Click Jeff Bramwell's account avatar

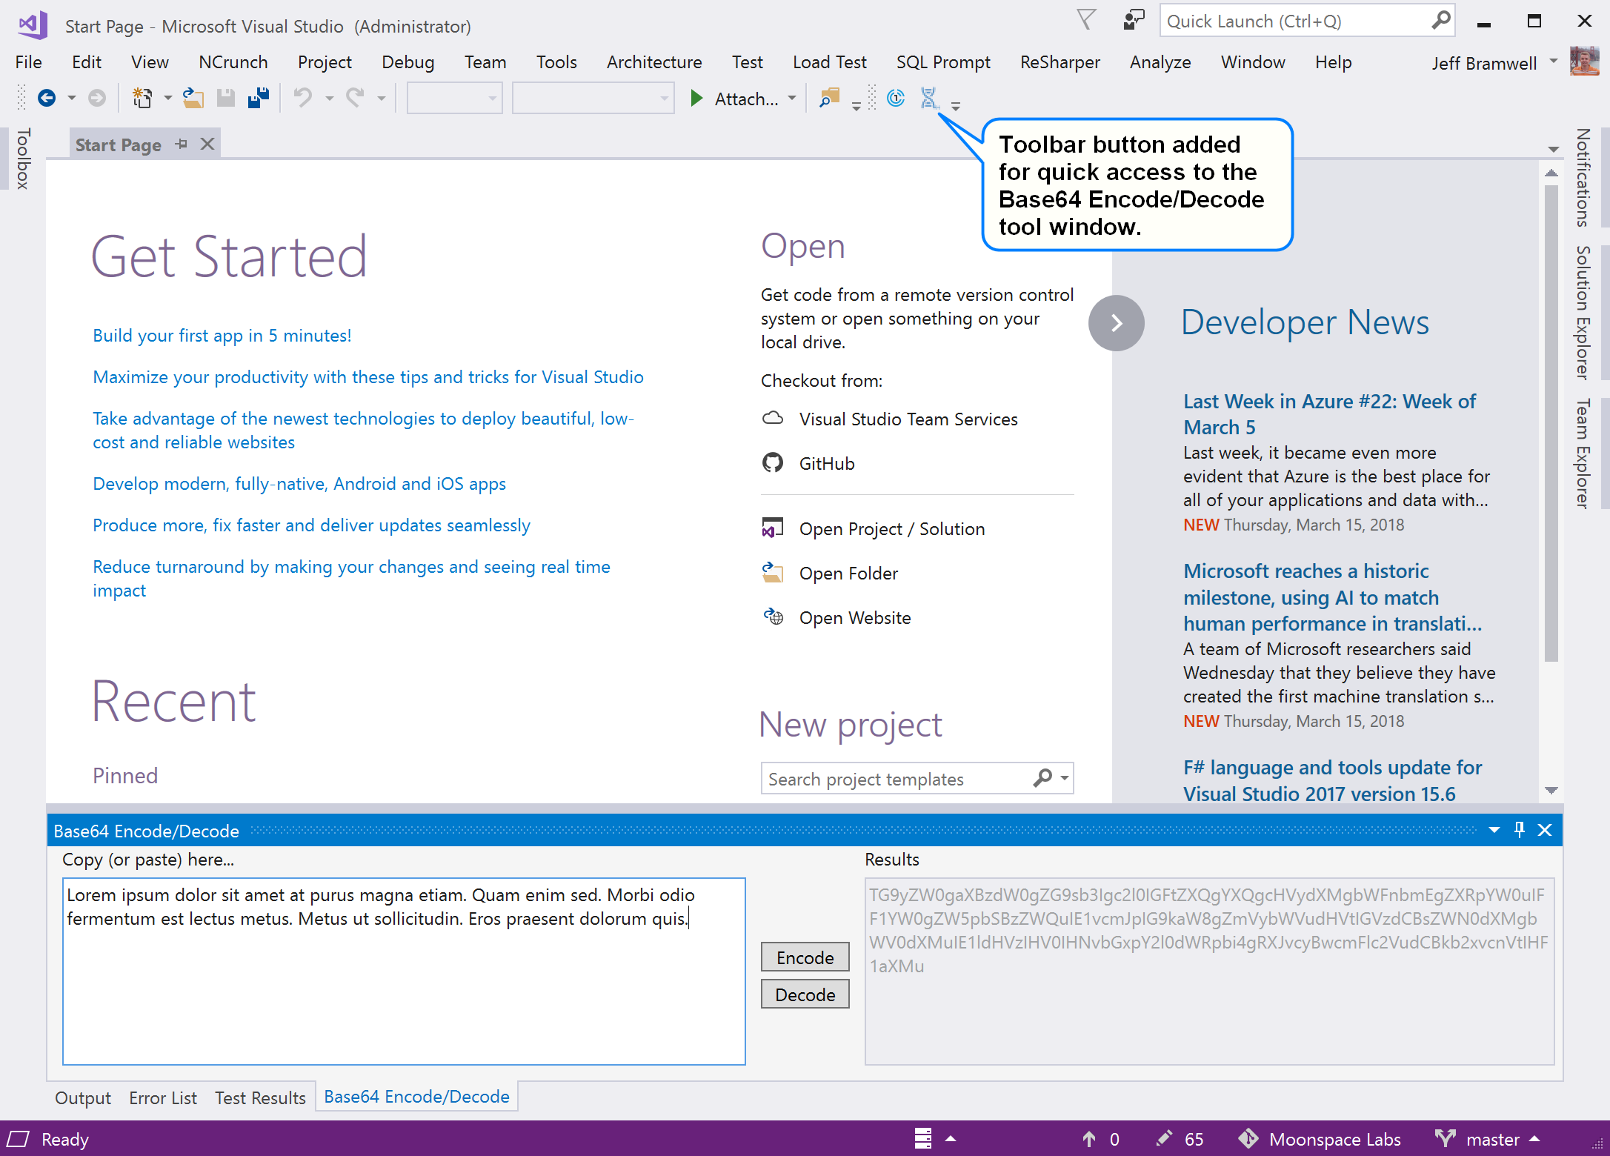1584,62
